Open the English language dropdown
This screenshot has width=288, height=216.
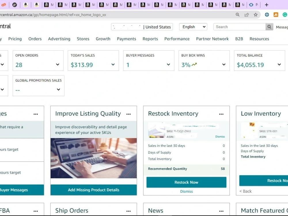(x=193, y=27)
